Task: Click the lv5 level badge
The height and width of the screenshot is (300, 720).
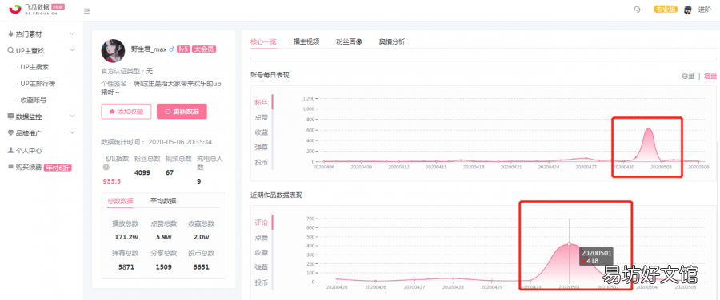Action: tap(184, 49)
